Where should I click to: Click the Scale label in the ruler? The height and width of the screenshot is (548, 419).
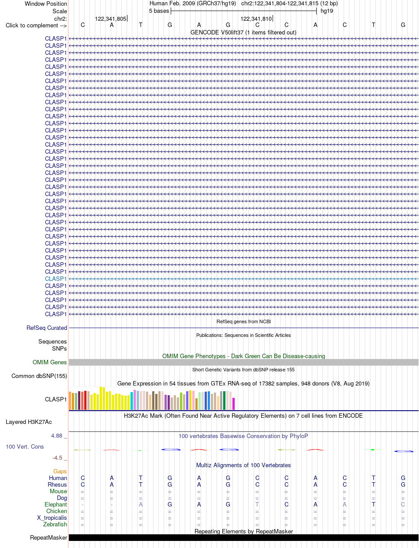[x=60, y=11]
